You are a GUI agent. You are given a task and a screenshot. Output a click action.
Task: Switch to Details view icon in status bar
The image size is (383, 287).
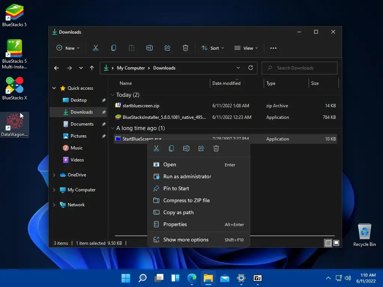pos(328,243)
